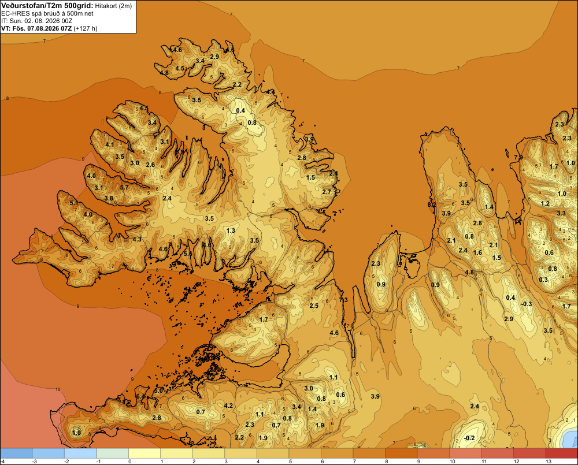Click the legend swatch between 10 and 11
The height and width of the screenshot is (465, 578).
465,453
